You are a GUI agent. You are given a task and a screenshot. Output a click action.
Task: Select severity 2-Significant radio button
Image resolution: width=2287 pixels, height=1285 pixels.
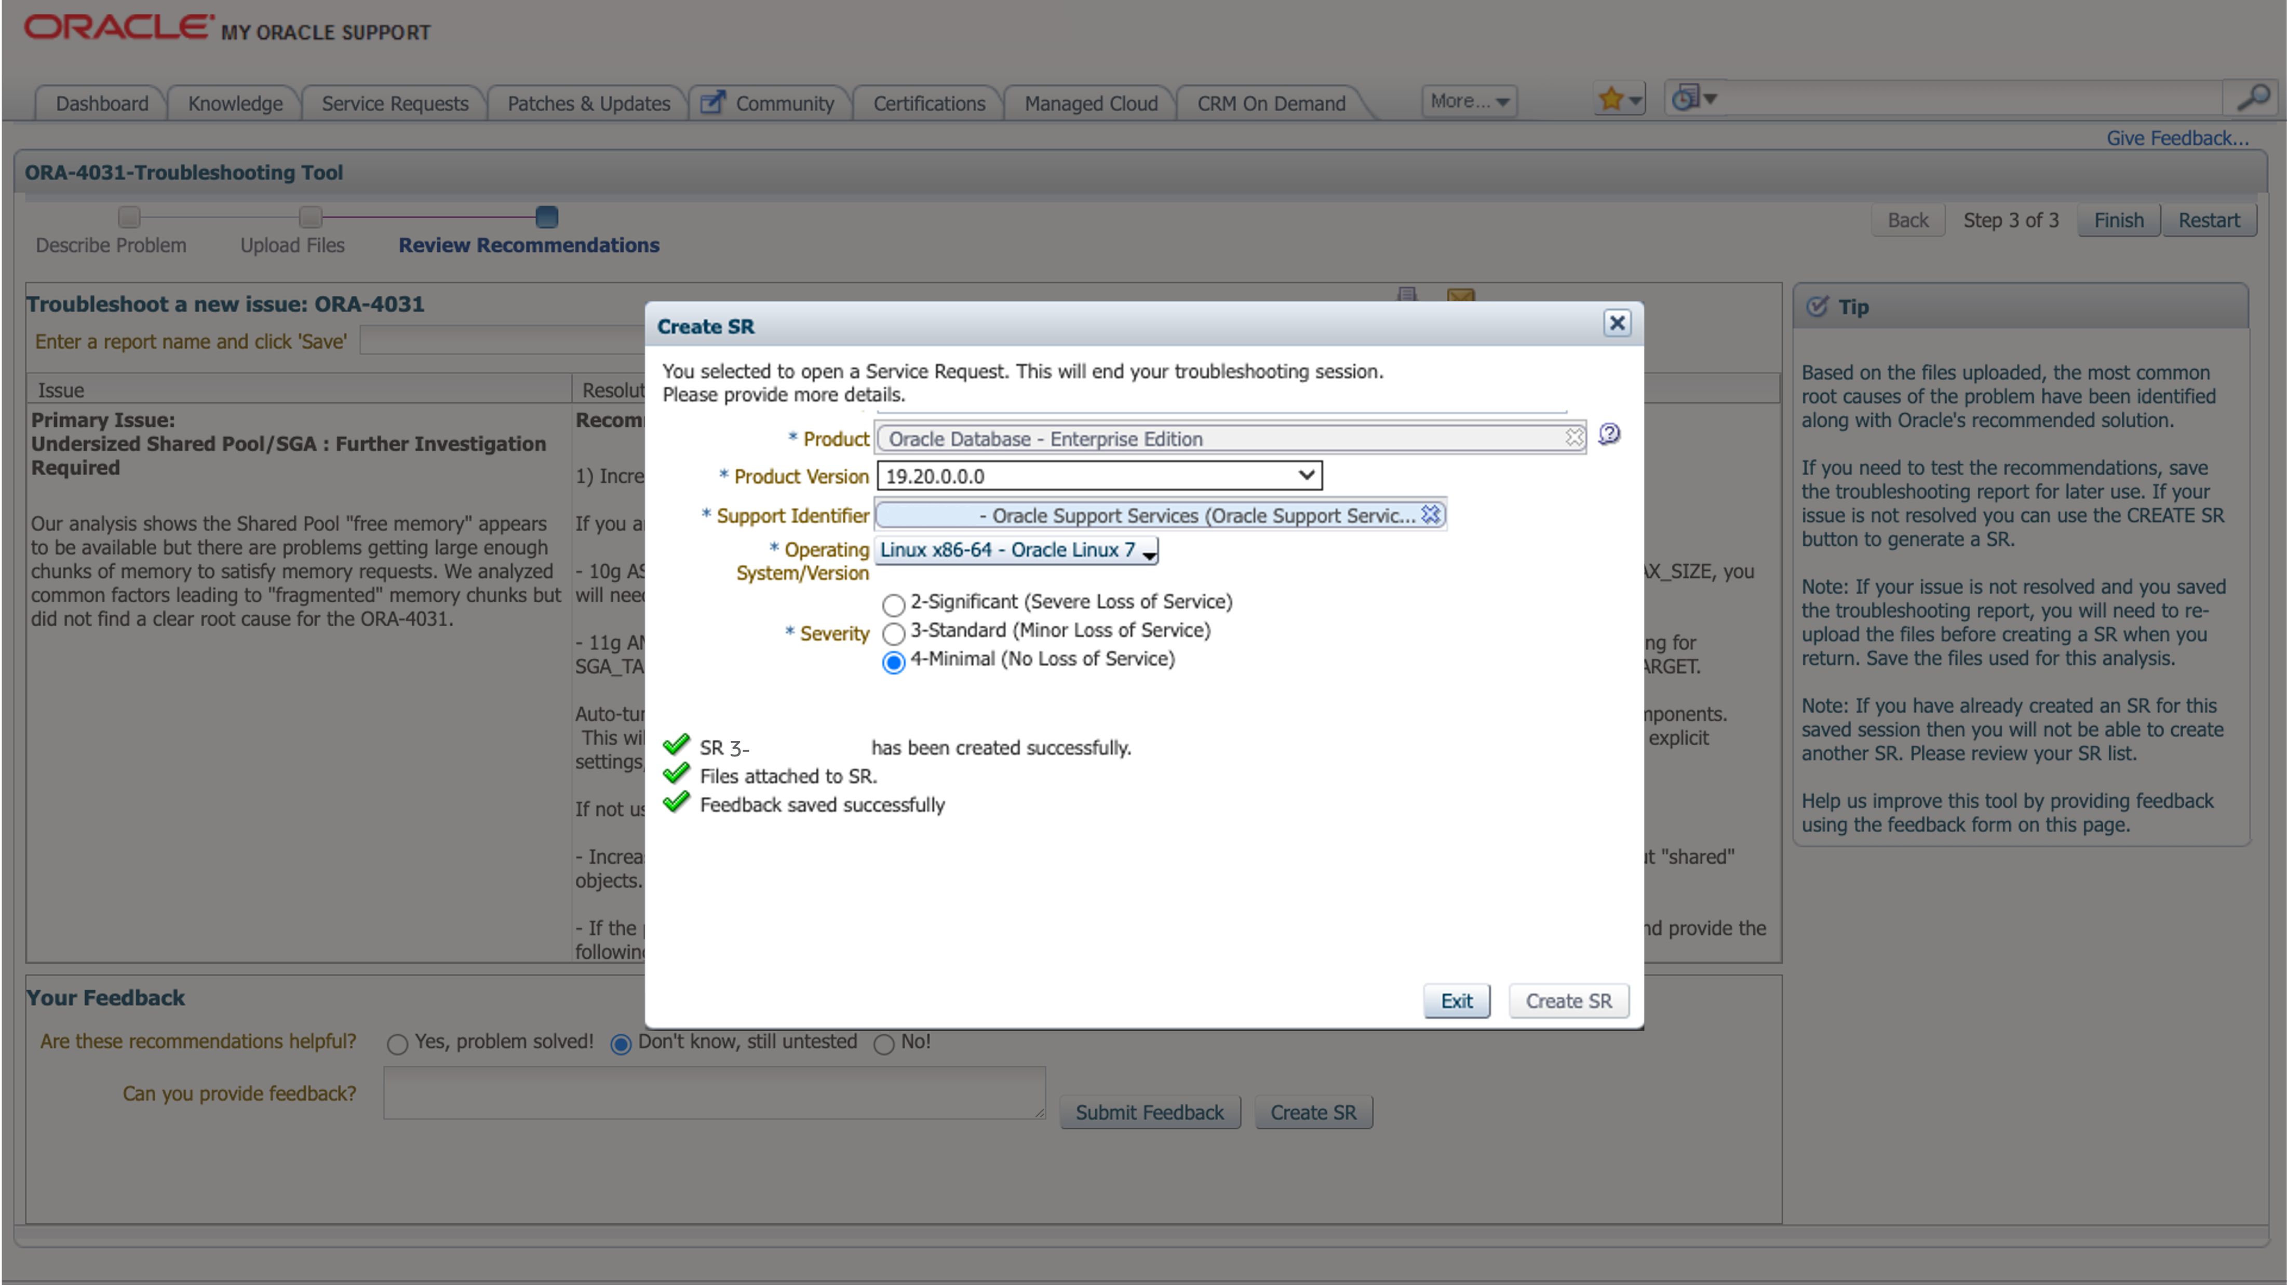tap(893, 604)
